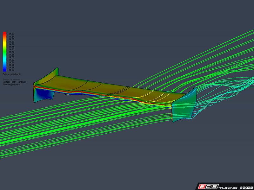Select the 14.80 legend value

(x=12, y=42)
